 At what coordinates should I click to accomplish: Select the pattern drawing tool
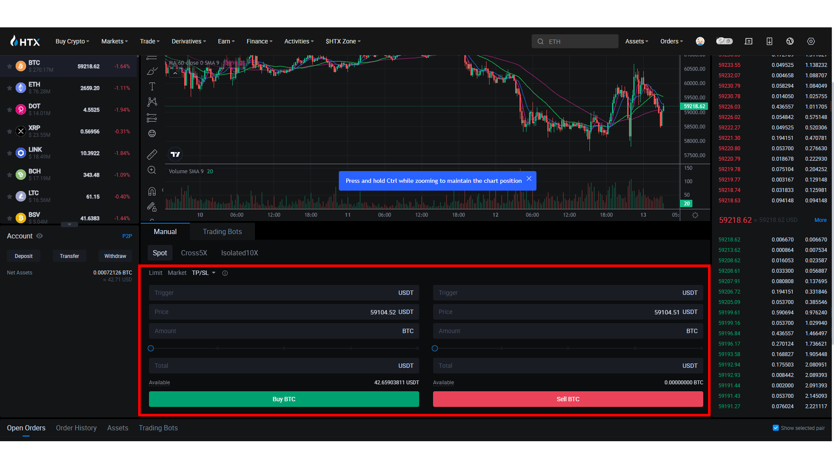point(152,102)
